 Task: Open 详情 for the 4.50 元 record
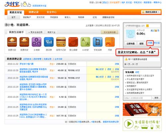pos(117,97)
